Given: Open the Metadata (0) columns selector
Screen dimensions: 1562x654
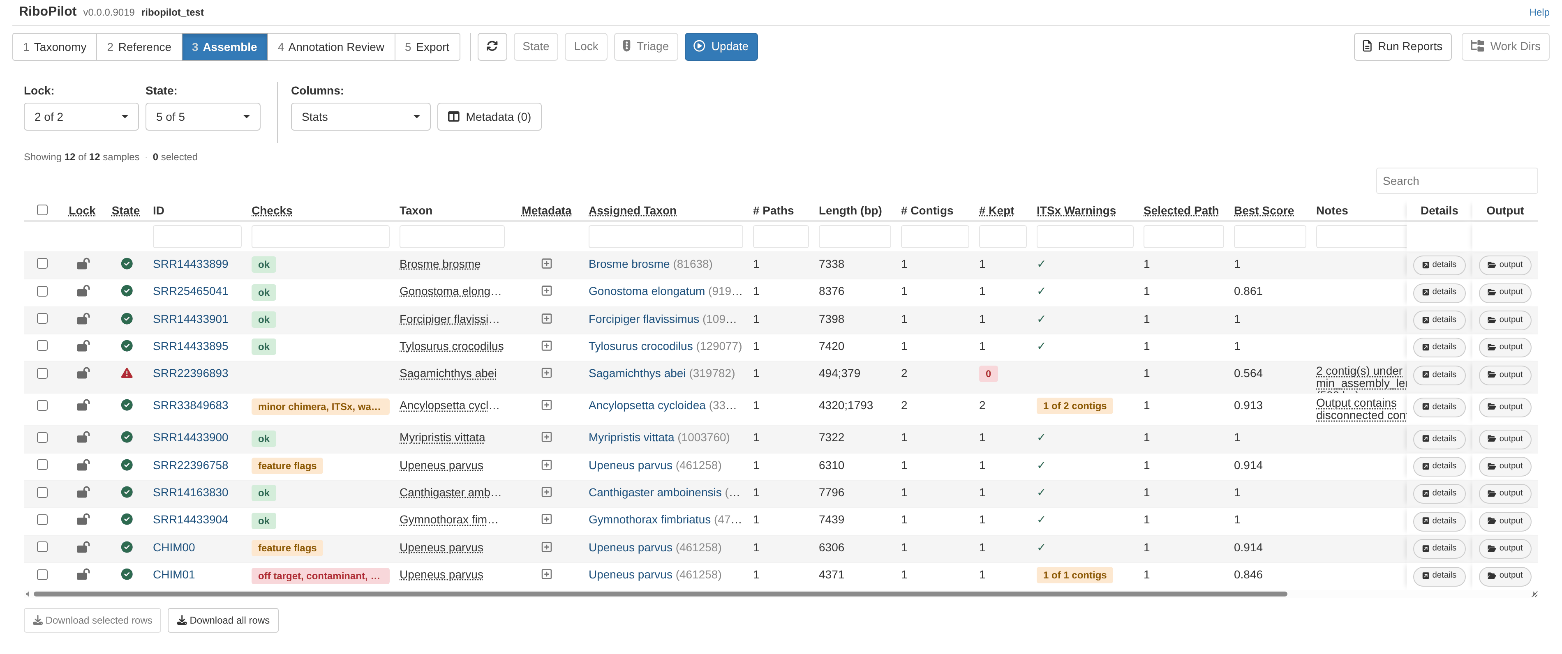Looking at the screenshot, I should click(489, 117).
